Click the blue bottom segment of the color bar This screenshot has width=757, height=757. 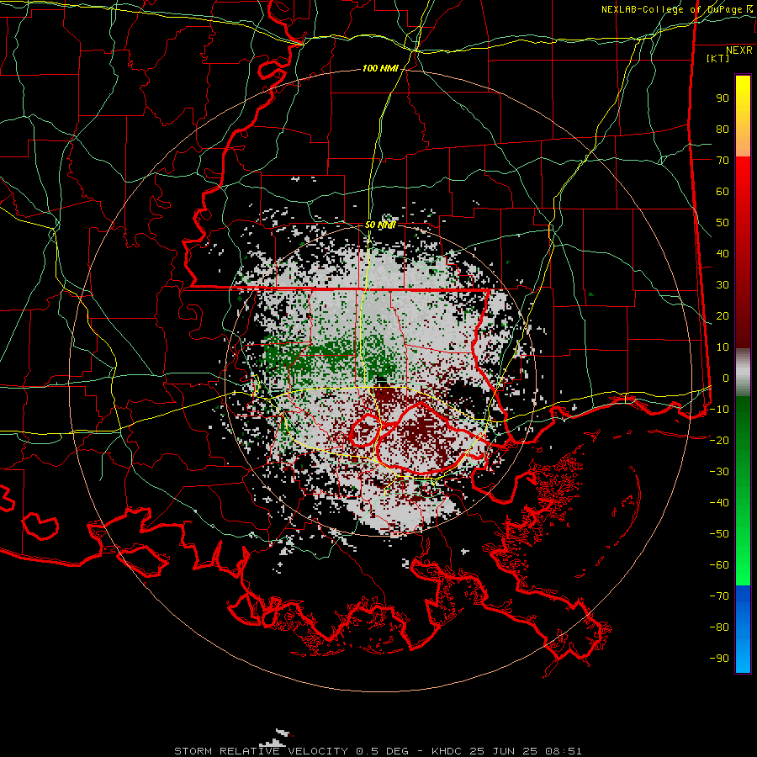coord(743,629)
